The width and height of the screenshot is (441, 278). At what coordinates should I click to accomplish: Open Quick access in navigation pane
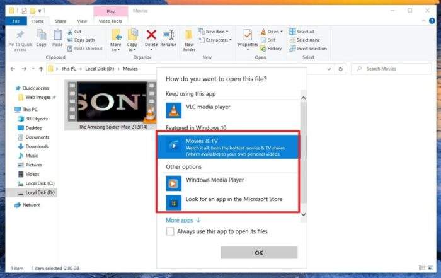[35, 88]
